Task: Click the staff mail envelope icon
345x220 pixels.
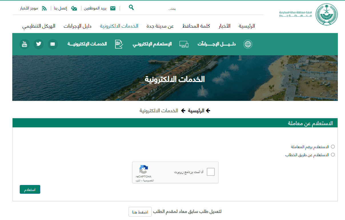Action: (113, 8)
